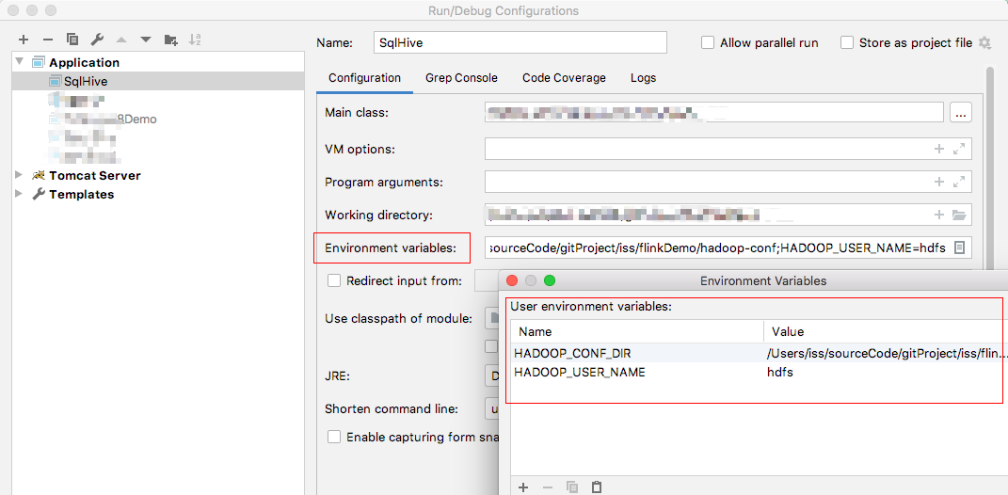
Task: Copy environment variables icon
Action: click(x=572, y=487)
